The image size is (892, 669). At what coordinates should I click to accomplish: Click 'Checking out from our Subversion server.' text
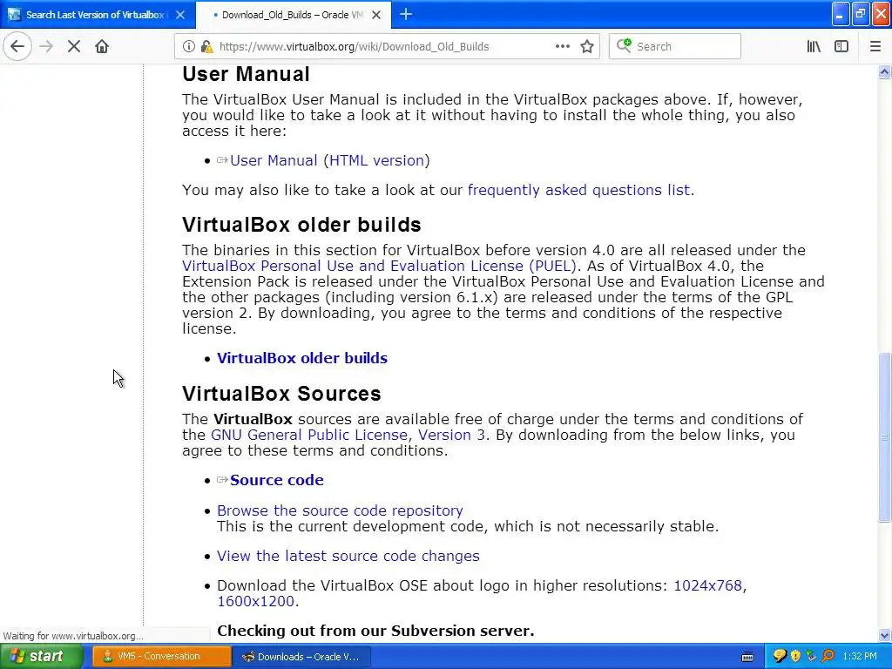point(375,631)
